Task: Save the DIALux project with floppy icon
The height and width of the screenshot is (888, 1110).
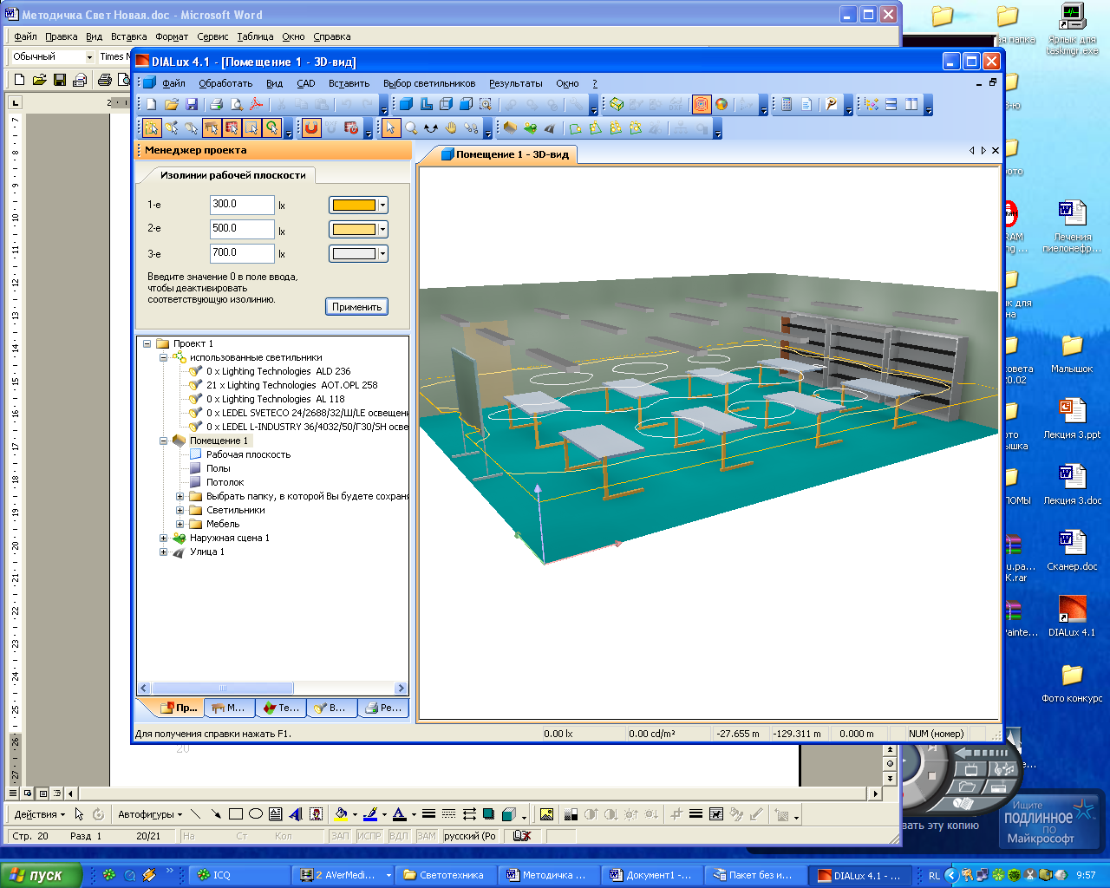Action: point(192,104)
